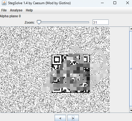Click the Zoom slider handle
Viewport: 132px width, 121px height.
tap(39, 22)
